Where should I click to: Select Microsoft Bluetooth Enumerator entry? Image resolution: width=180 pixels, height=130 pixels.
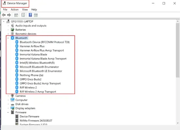(39, 67)
